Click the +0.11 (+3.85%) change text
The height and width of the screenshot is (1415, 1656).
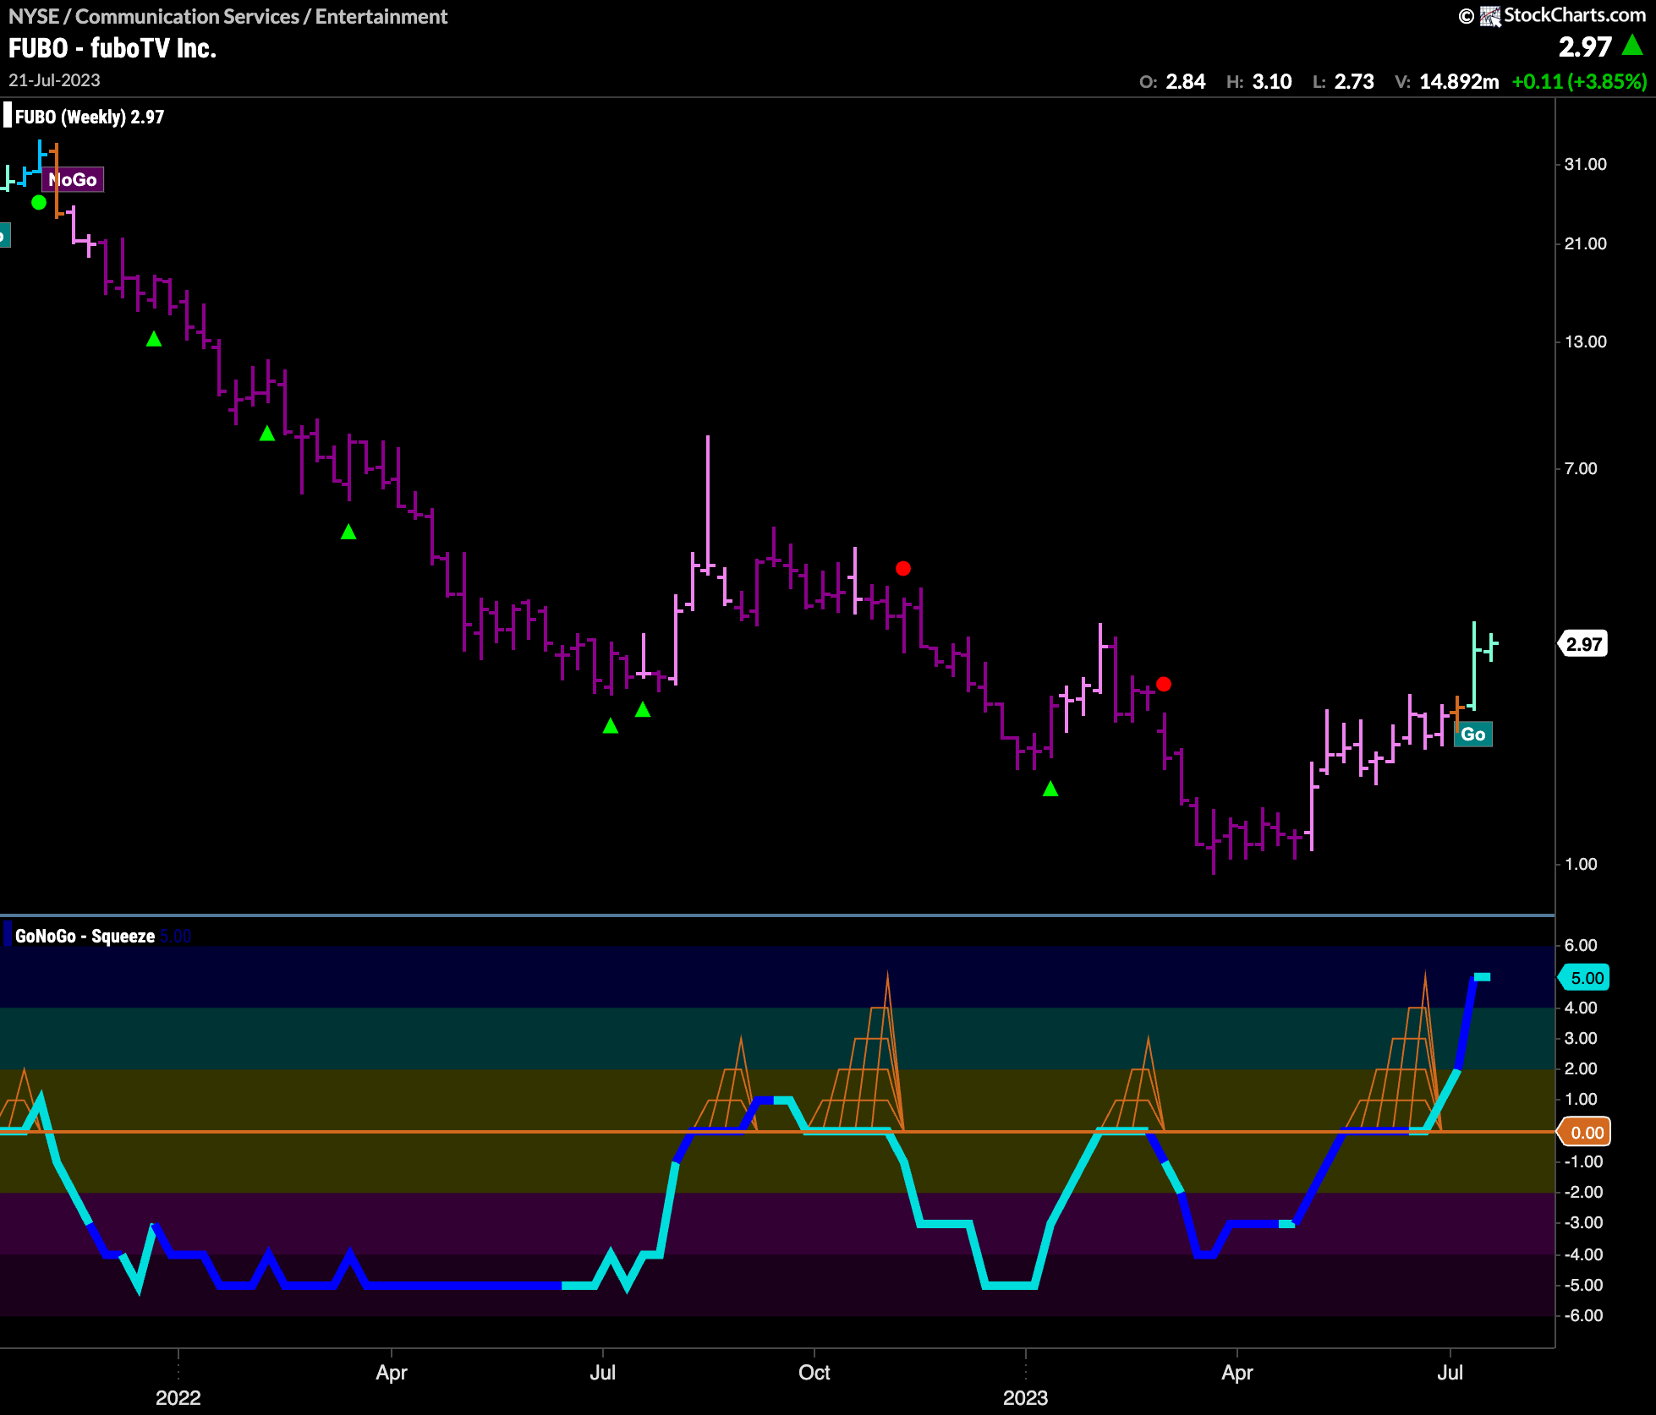1579,82
